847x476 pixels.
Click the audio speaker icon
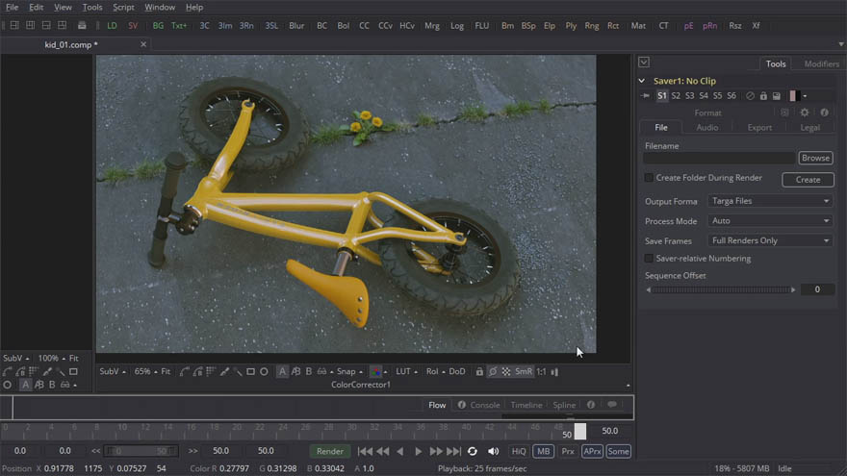493,451
